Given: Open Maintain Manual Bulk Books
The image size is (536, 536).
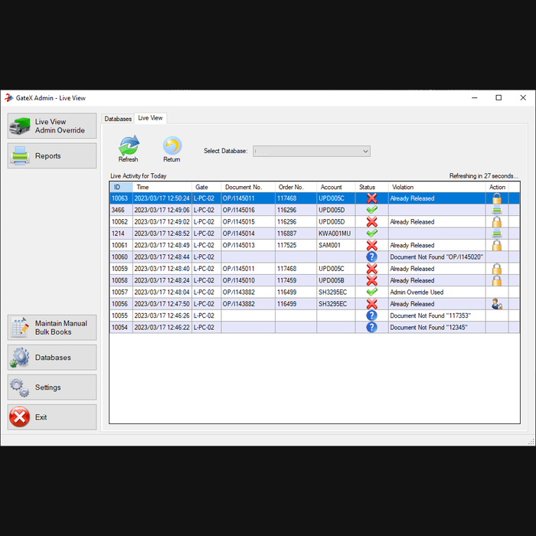Looking at the screenshot, I should click(52, 328).
